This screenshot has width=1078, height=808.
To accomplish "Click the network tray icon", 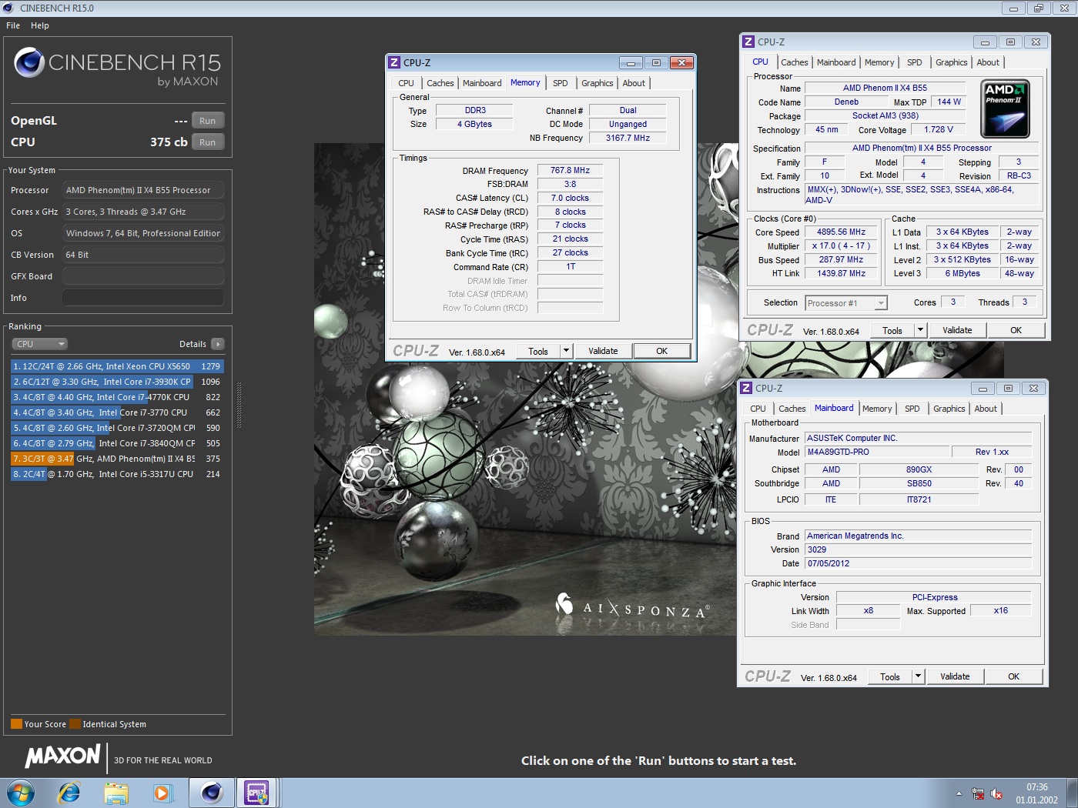I will [978, 793].
